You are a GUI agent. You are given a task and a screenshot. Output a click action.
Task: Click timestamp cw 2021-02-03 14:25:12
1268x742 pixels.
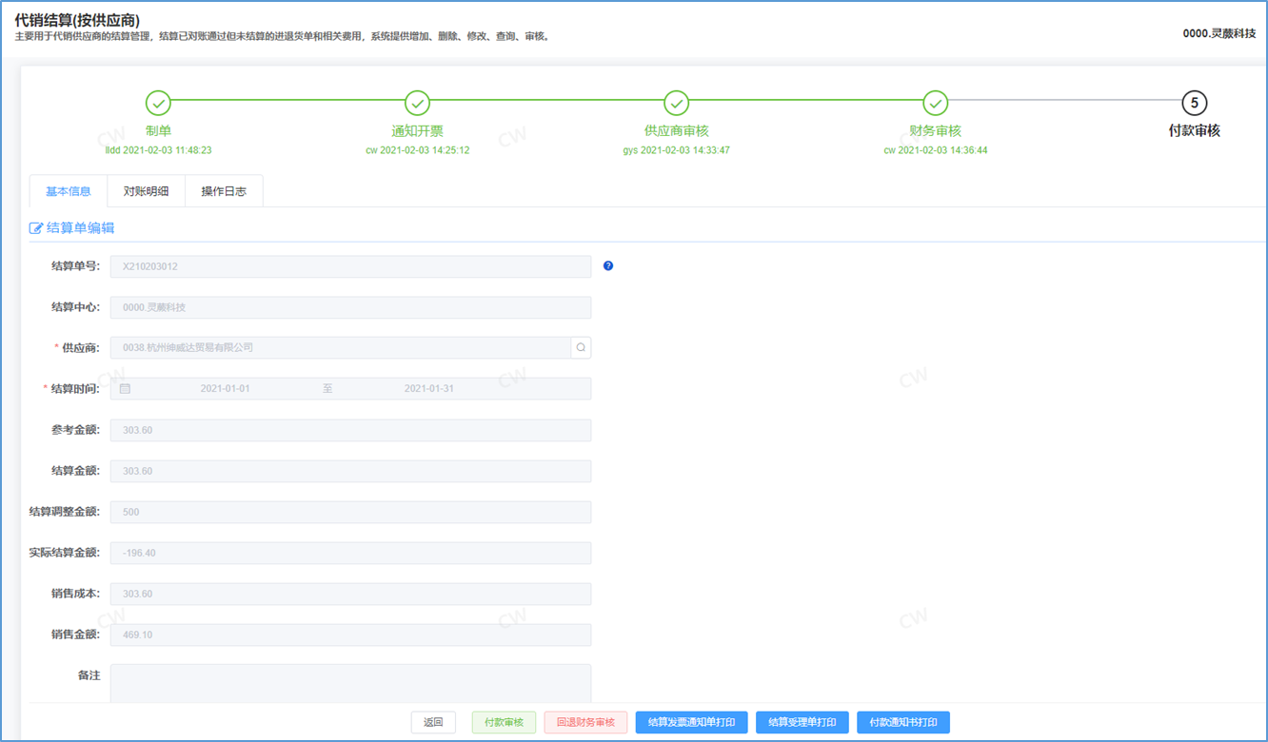[x=417, y=150]
